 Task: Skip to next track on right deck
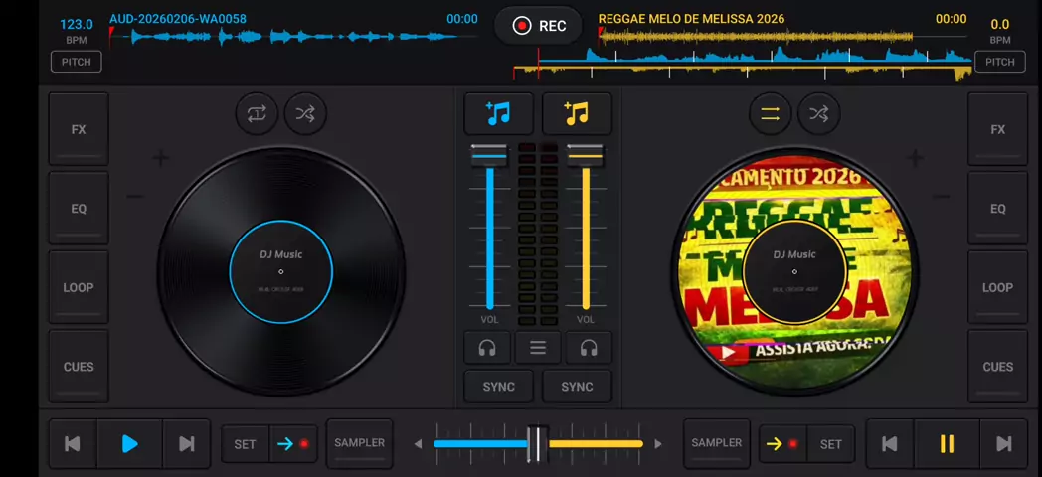click(1004, 444)
